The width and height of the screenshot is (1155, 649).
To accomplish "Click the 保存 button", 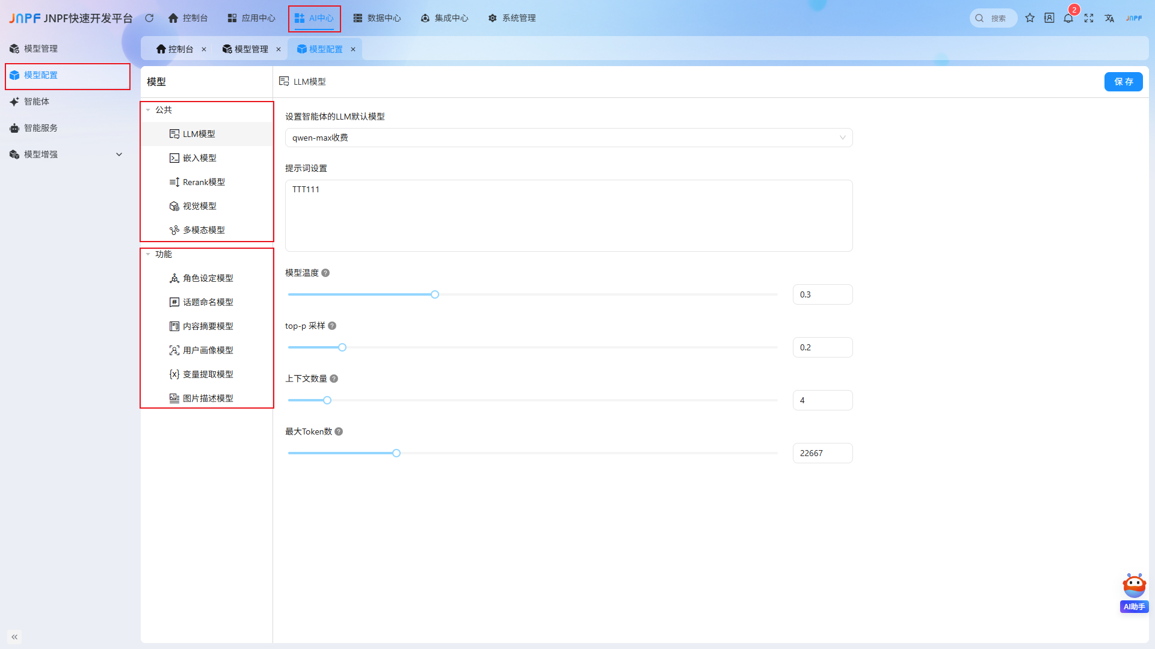I will 1123,82.
